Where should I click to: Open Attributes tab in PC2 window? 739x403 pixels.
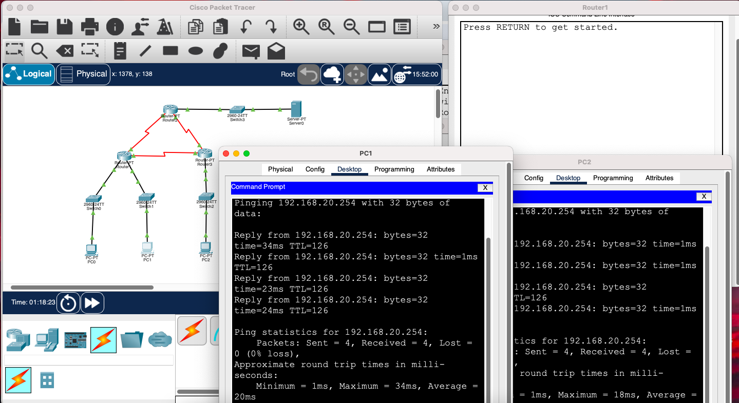tap(659, 178)
